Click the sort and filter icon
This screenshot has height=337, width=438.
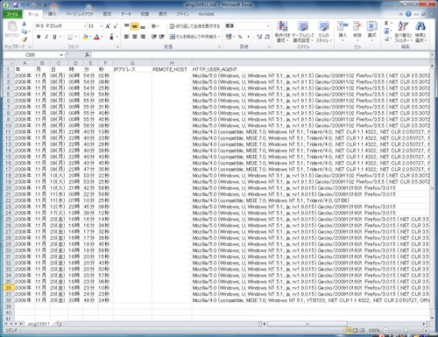[403, 32]
